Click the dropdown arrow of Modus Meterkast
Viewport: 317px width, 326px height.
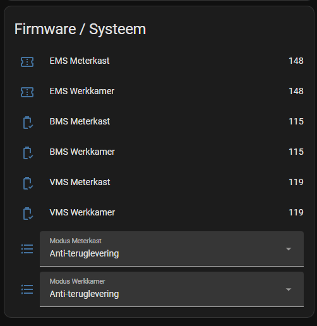pyautogui.click(x=289, y=249)
